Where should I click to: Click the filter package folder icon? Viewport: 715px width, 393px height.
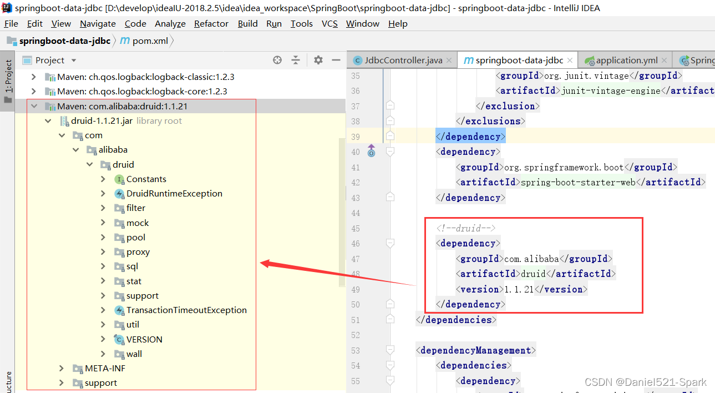pyautogui.click(x=119, y=208)
